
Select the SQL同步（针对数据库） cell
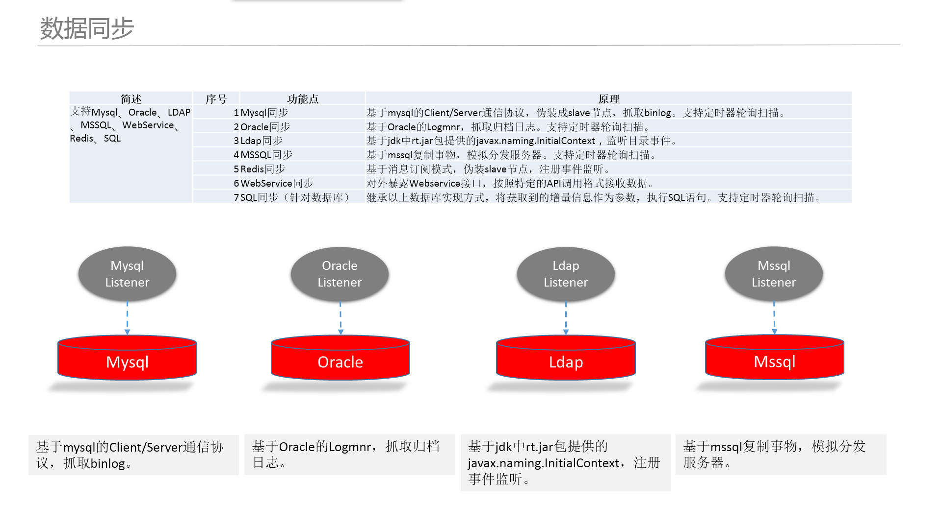[x=303, y=197]
